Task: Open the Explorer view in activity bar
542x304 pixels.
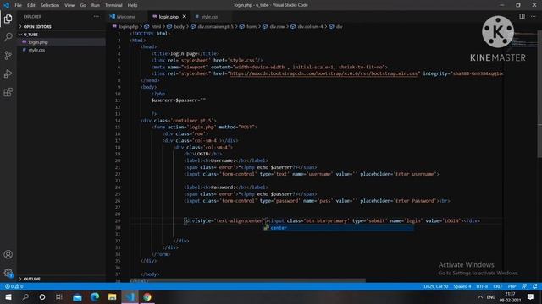Action: (8, 19)
